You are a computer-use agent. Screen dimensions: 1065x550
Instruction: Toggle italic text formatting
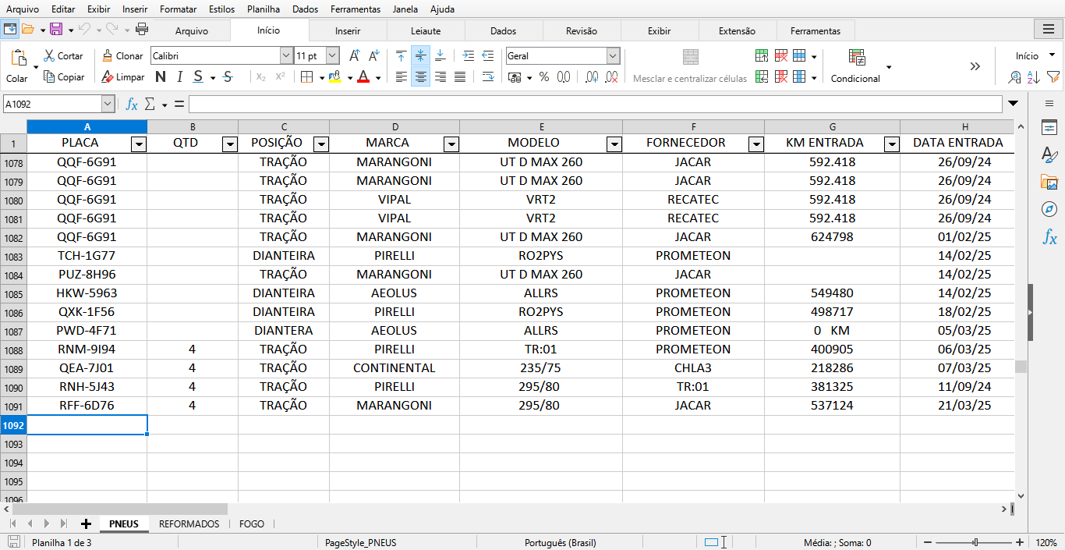pyautogui.click(x=179, y=77)
